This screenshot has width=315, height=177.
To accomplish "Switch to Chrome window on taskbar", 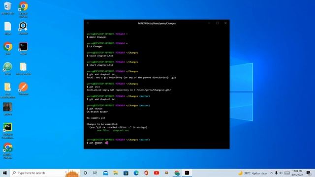I will [177, 173].
